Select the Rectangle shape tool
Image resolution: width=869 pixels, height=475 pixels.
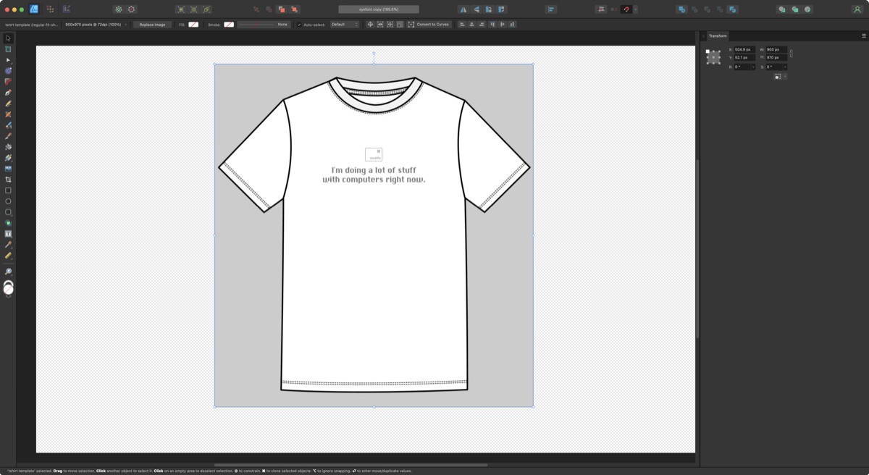(x=8, y=190)
